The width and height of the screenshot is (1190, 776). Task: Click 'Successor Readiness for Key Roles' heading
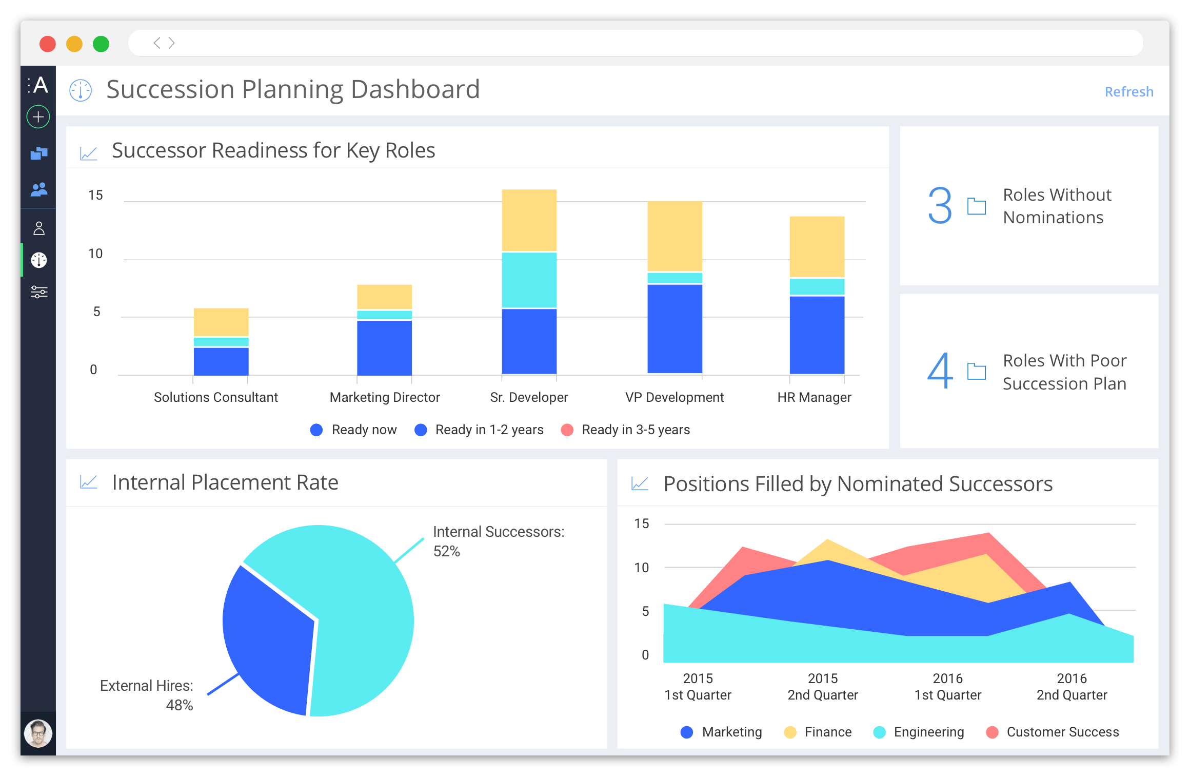coord(273,151)
